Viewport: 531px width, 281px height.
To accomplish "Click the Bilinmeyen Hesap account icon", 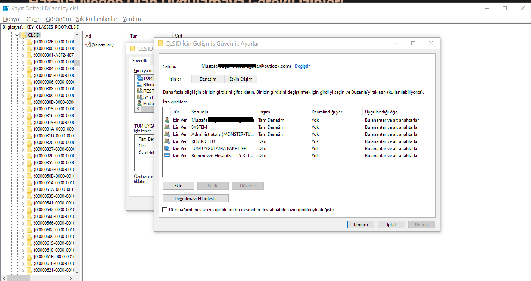I will coord(167,155).
